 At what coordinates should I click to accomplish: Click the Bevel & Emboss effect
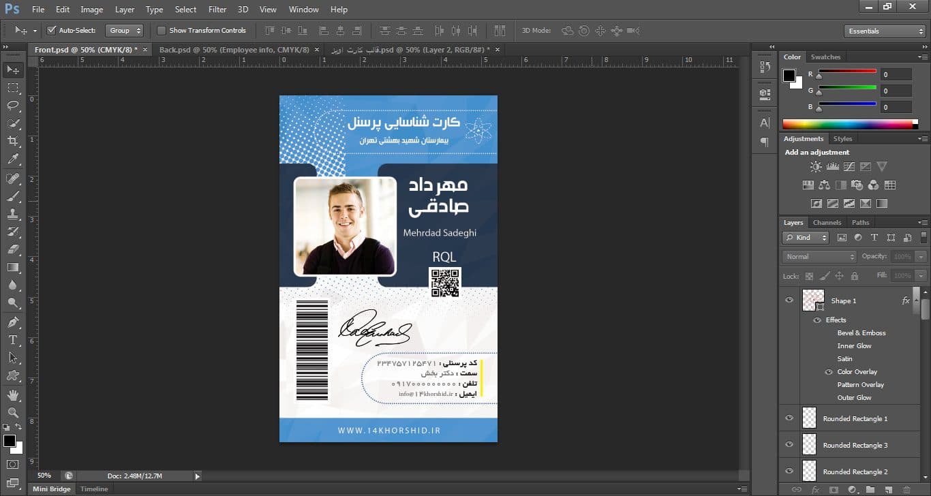coord(861,333)
